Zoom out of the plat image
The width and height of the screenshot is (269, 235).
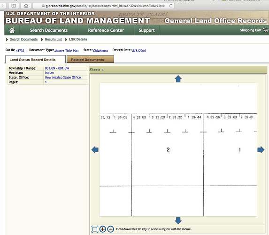pos(111,229)
